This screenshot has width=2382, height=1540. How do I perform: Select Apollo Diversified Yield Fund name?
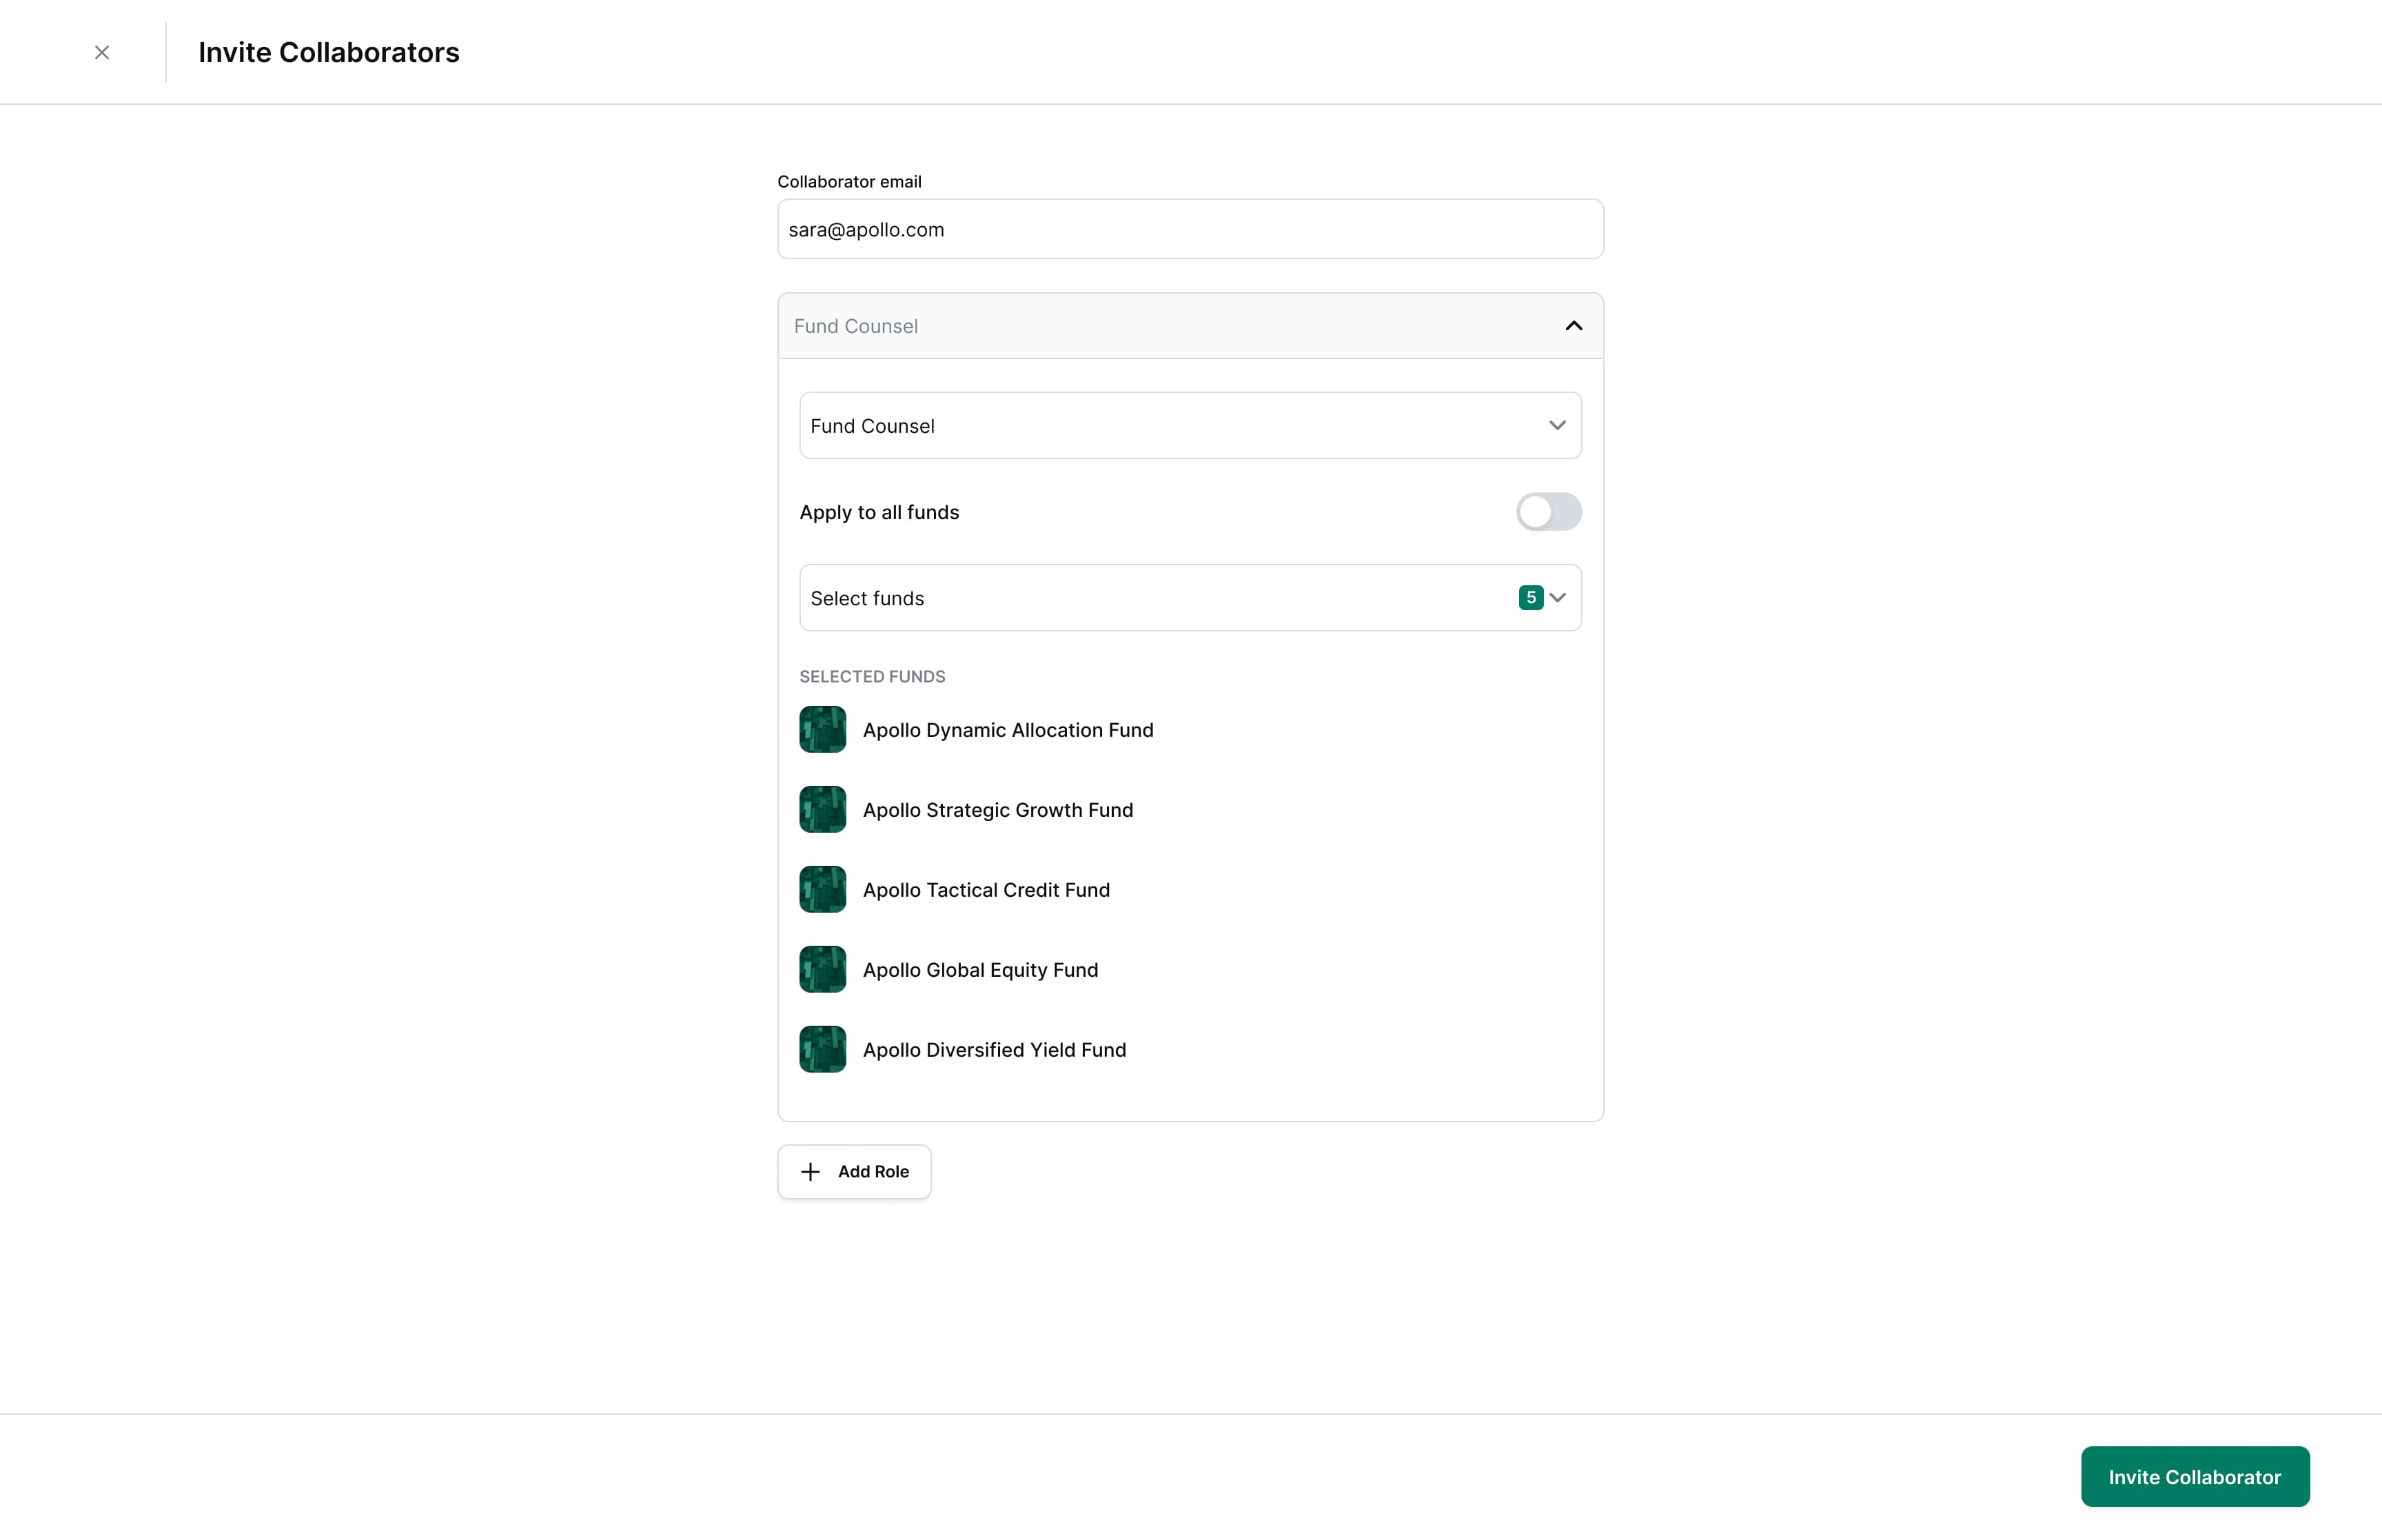point(995,1050)
